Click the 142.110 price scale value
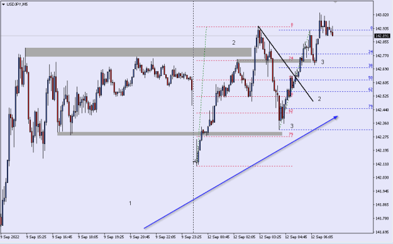393x244 pixels. [x=382, y=164]
